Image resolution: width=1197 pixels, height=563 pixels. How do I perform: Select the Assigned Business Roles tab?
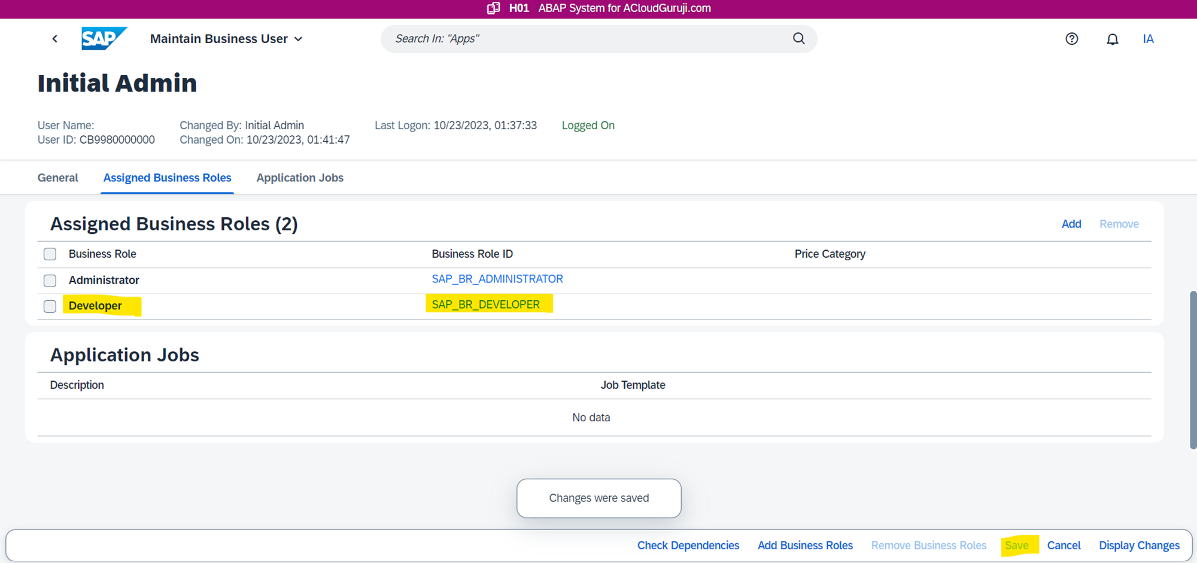(167, 178)
